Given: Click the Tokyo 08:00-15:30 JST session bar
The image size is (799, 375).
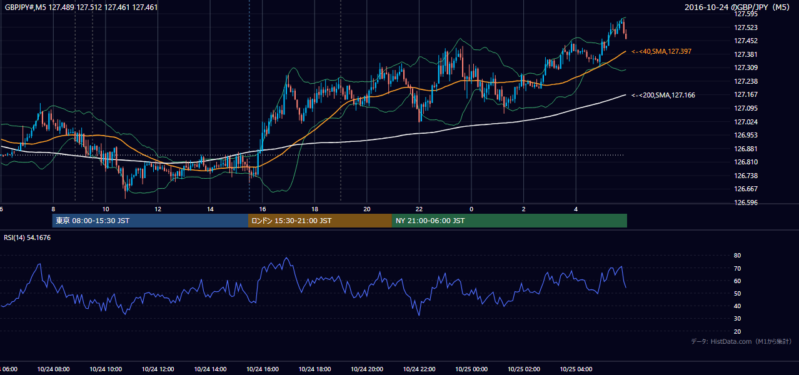Looking at the screenshot, I should coord(150,221).
